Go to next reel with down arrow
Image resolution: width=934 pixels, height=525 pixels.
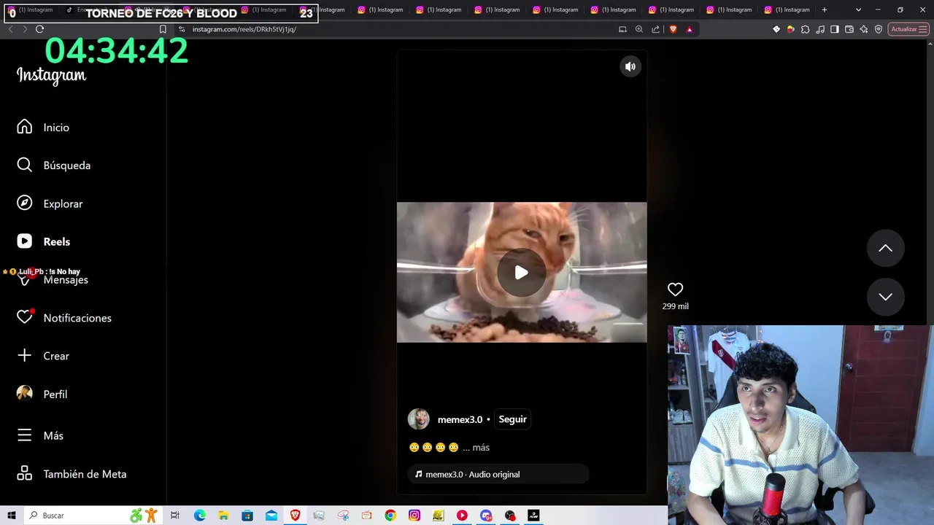[885, 297]
